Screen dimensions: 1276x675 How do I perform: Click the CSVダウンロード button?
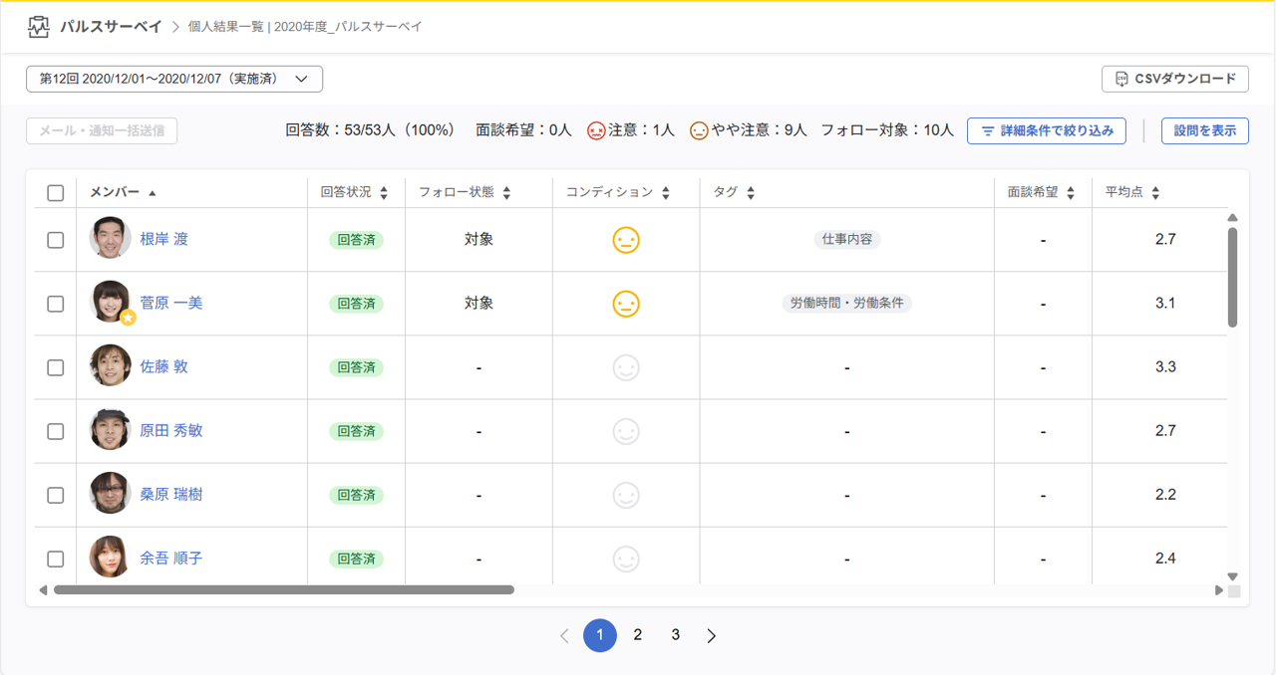(1175, 79)
